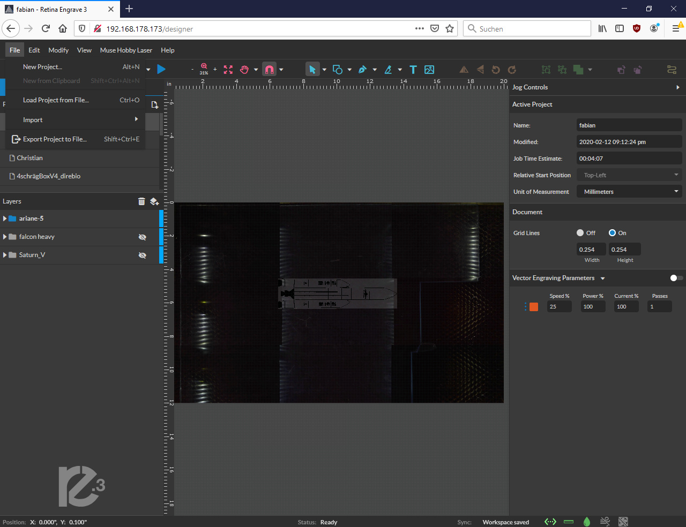
Task: Click the Speed % input field
Action: 560,306
